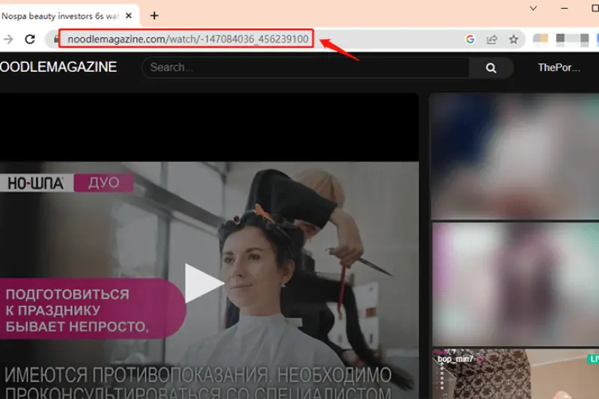
Task: Click the Google icon in address bar
Action: click(470, 40)
